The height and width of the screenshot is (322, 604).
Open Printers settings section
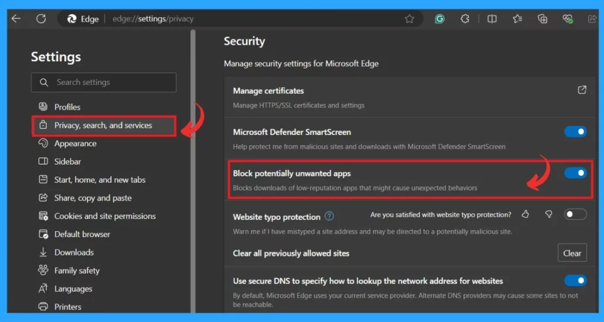tap(68, 307)
